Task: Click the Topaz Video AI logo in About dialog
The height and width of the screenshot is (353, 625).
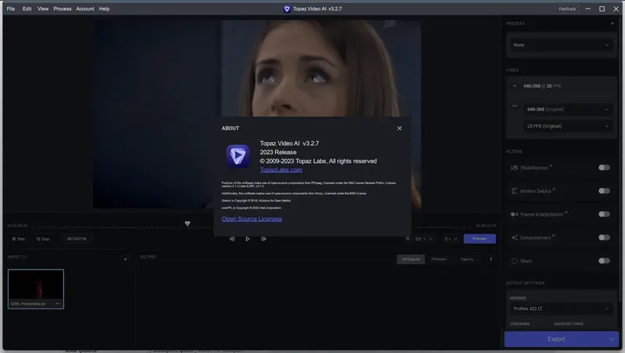Action: (x=238, y=156)
